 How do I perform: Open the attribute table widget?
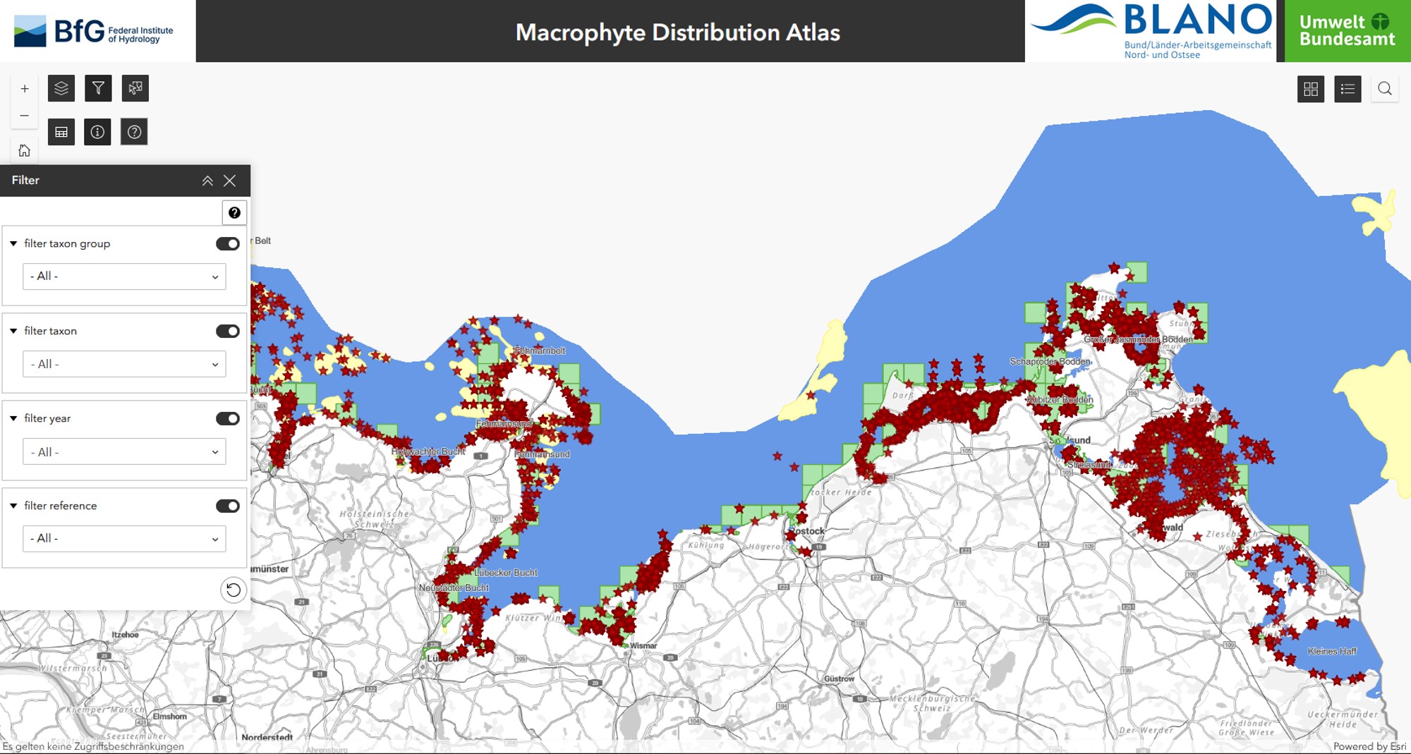61,132
